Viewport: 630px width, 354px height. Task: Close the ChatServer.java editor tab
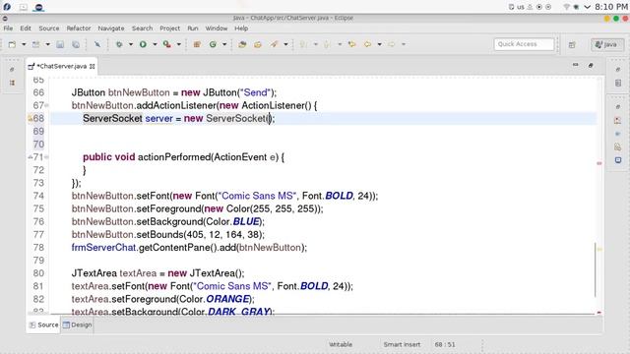point(92,66)
